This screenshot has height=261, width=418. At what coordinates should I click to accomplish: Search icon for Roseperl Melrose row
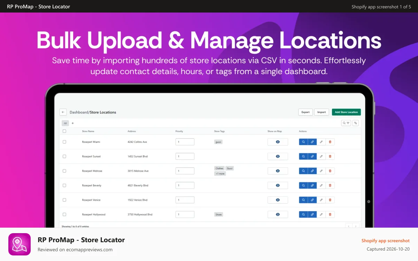[303, 171]
